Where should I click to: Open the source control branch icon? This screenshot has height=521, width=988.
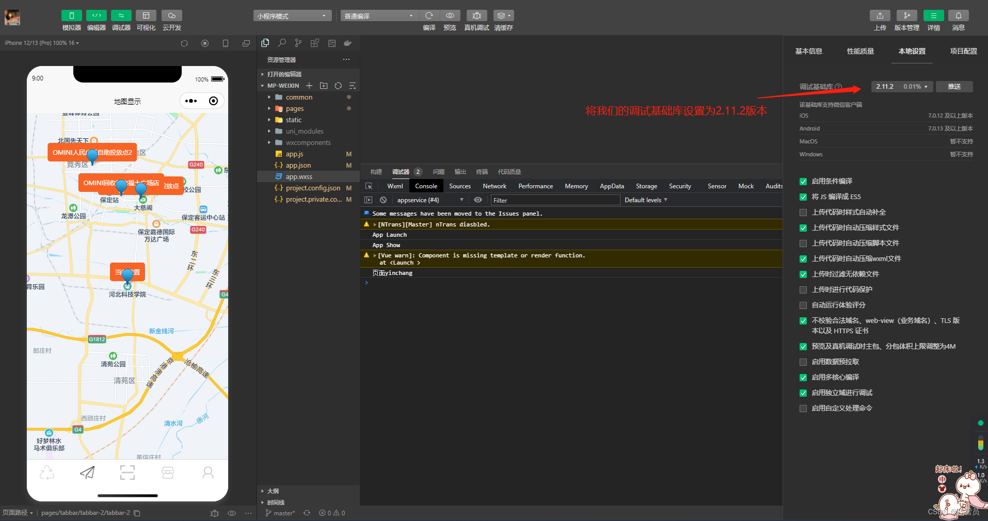[298, 43]
